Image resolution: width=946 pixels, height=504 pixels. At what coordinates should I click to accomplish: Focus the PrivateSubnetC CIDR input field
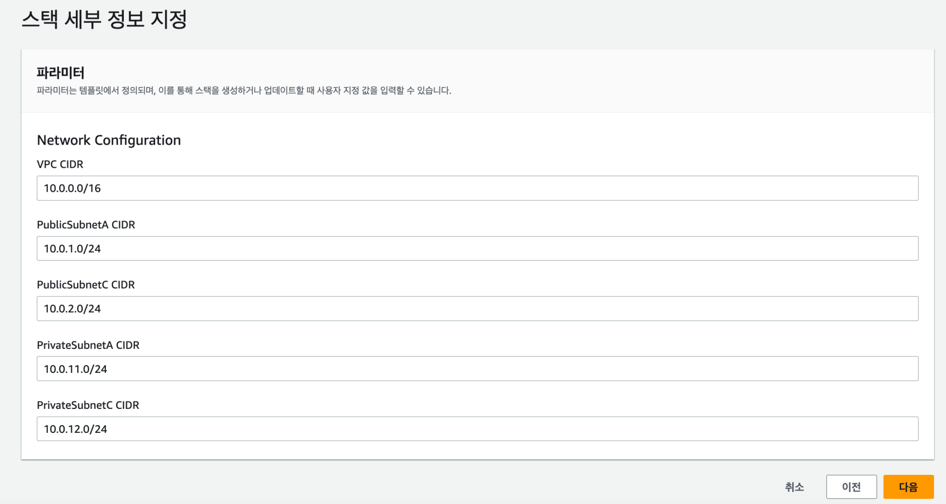[x=477, y=429]
